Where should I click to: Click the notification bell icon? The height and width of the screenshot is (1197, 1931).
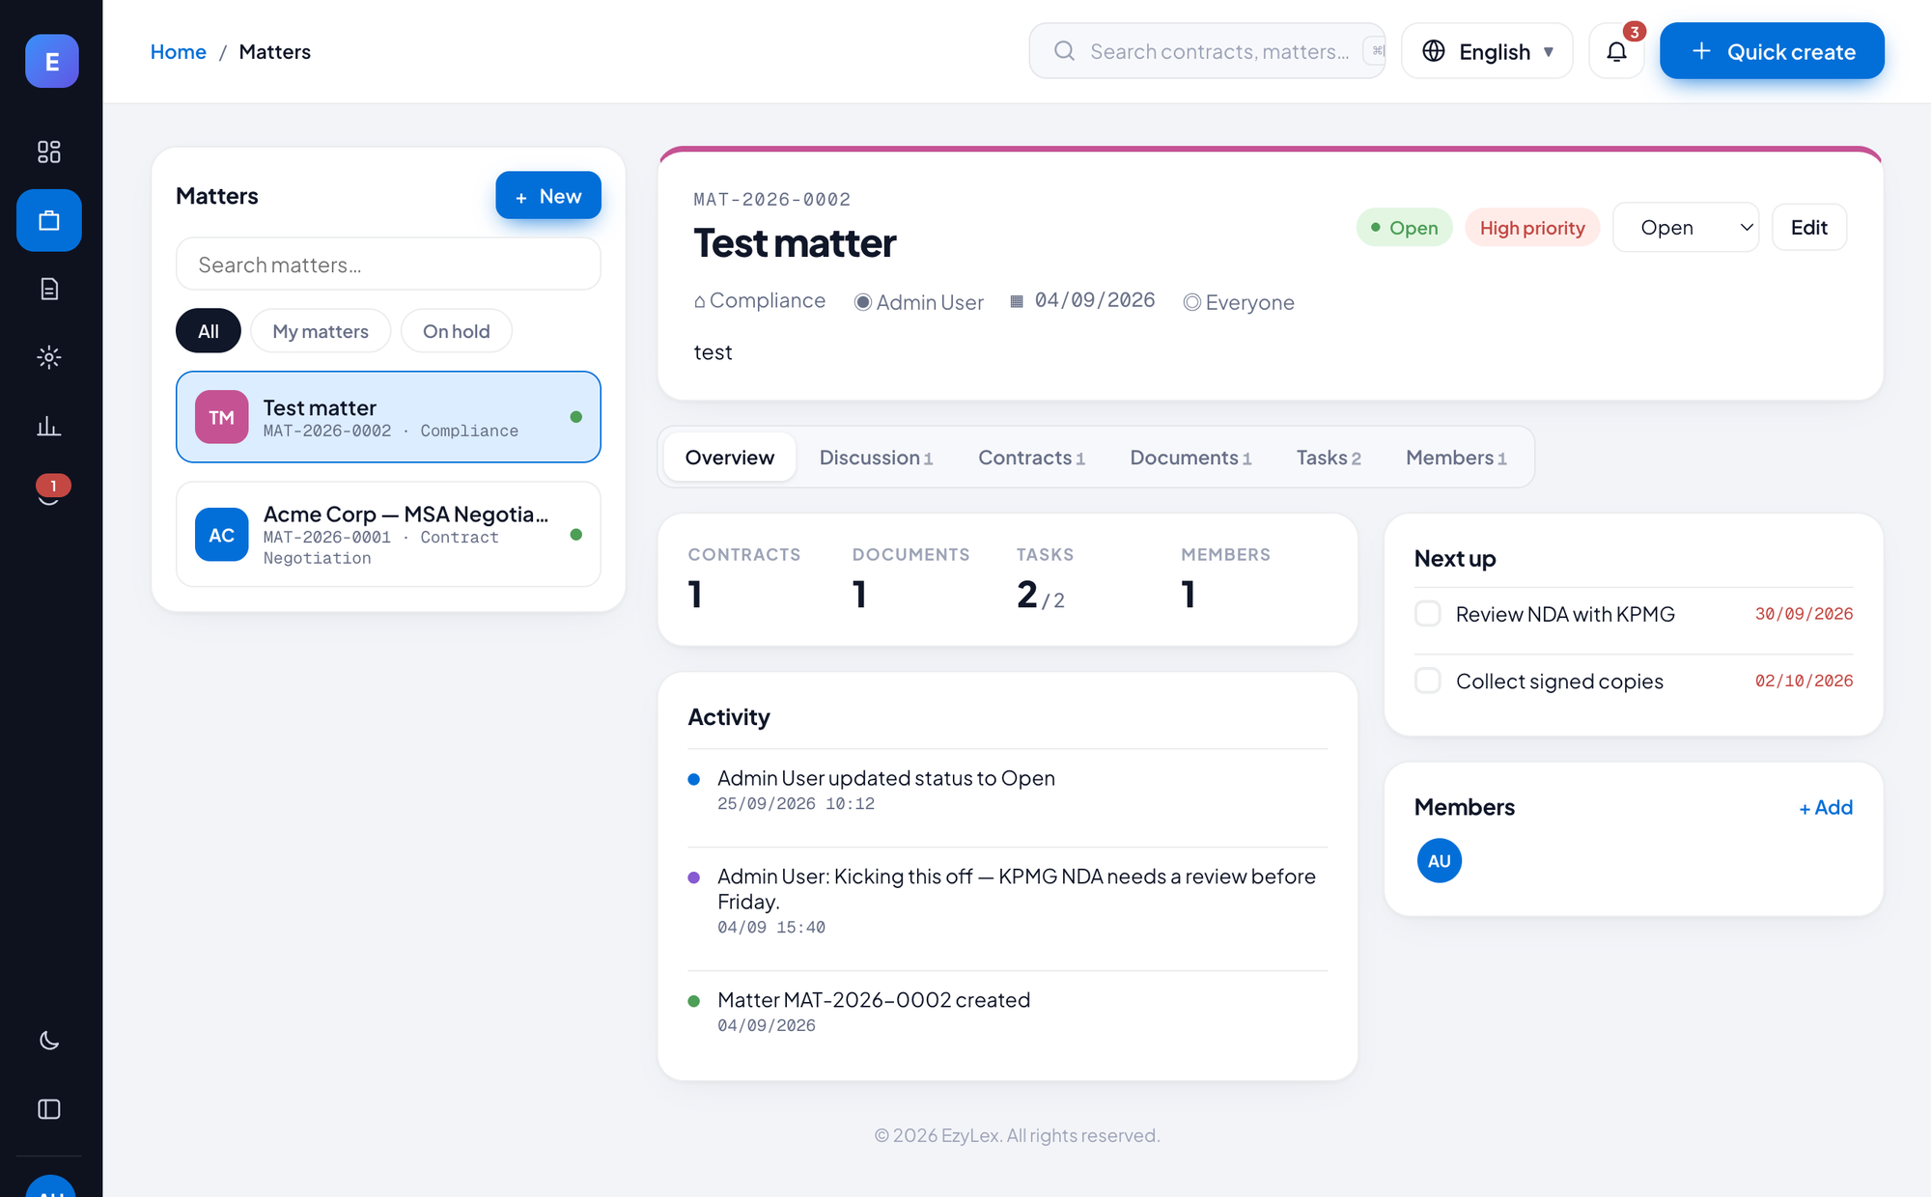(1616, 51)
